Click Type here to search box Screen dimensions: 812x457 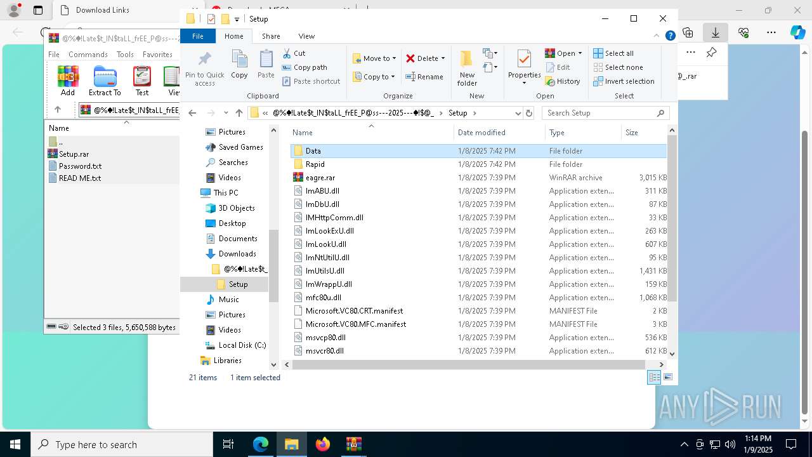[x=122, y=444]
